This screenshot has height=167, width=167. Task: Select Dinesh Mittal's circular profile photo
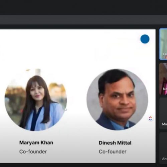pos(117,100)
